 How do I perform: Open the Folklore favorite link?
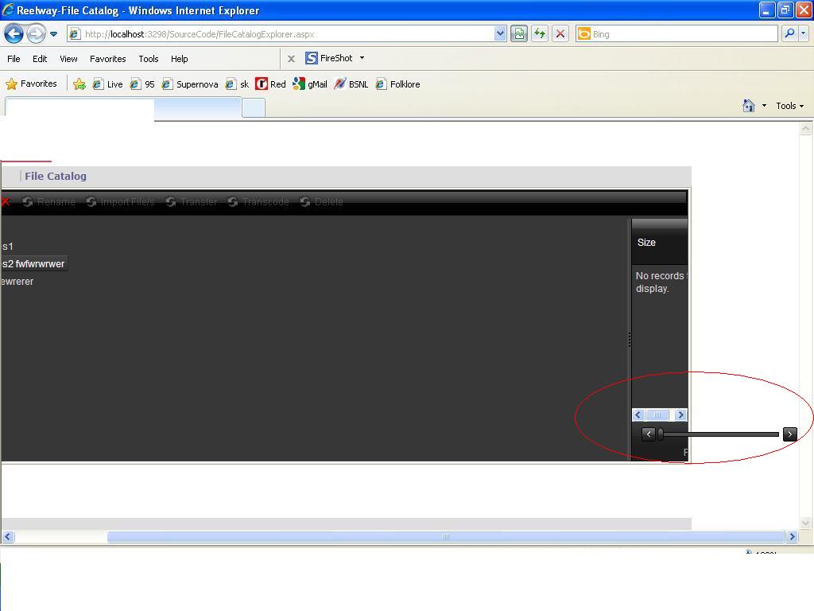(x=397, y=84)
